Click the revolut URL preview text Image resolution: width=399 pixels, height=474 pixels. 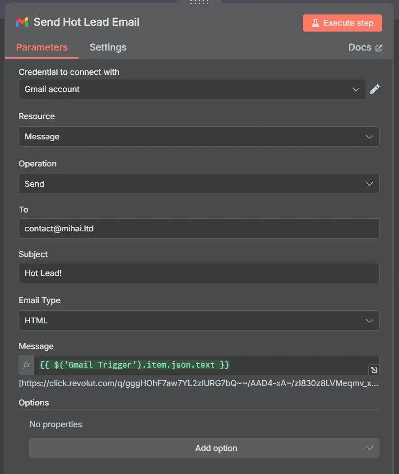199,384
